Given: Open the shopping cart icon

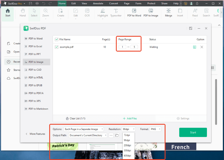Looking at the screenshot, I should point(185,3).
